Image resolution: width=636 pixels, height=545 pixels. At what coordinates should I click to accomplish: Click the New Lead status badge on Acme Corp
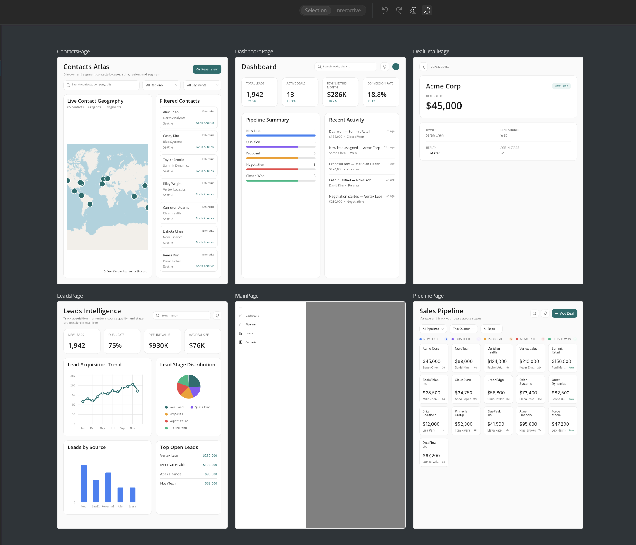click(x=561, y=86)
